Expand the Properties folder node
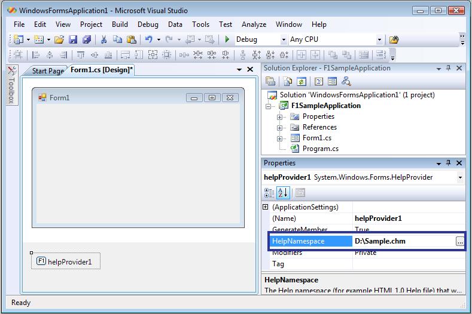The width and height of the screenshot is (472, 314). [279, 117]
